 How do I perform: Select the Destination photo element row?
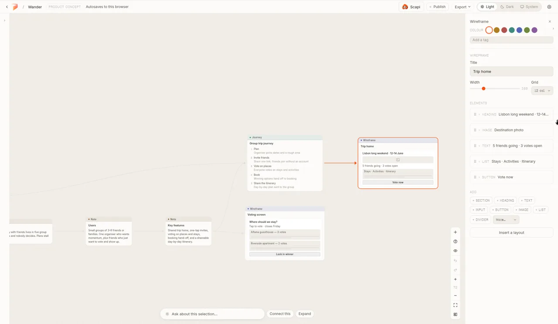click(511, 130)
